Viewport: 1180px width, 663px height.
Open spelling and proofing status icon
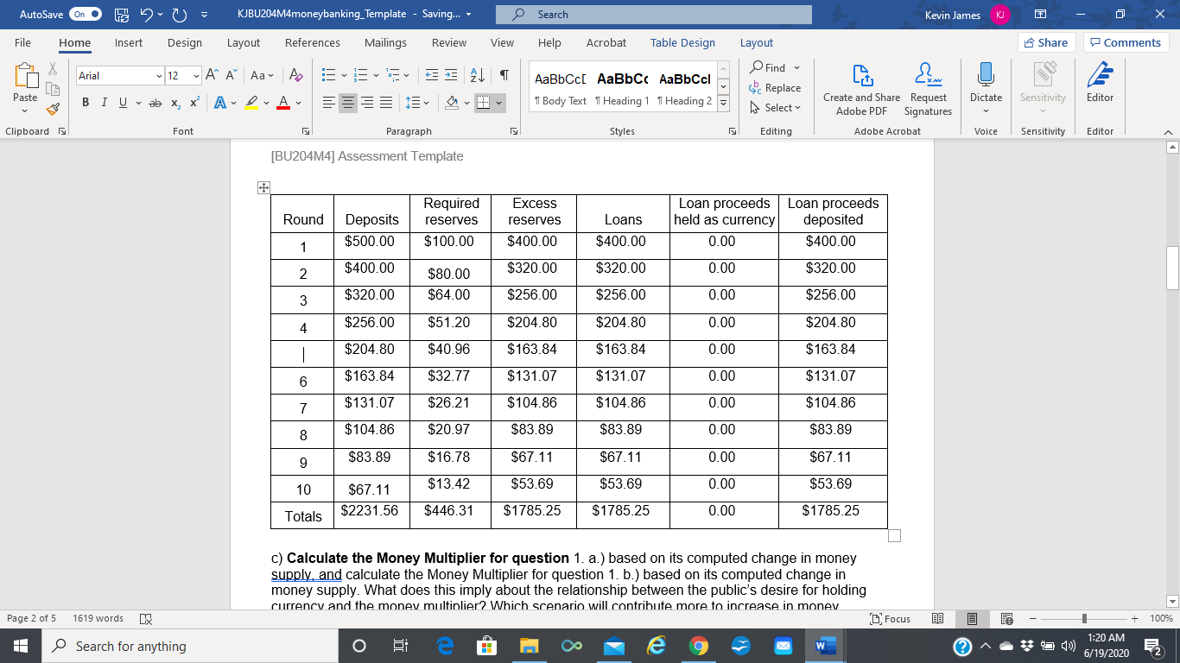(146, 618)
